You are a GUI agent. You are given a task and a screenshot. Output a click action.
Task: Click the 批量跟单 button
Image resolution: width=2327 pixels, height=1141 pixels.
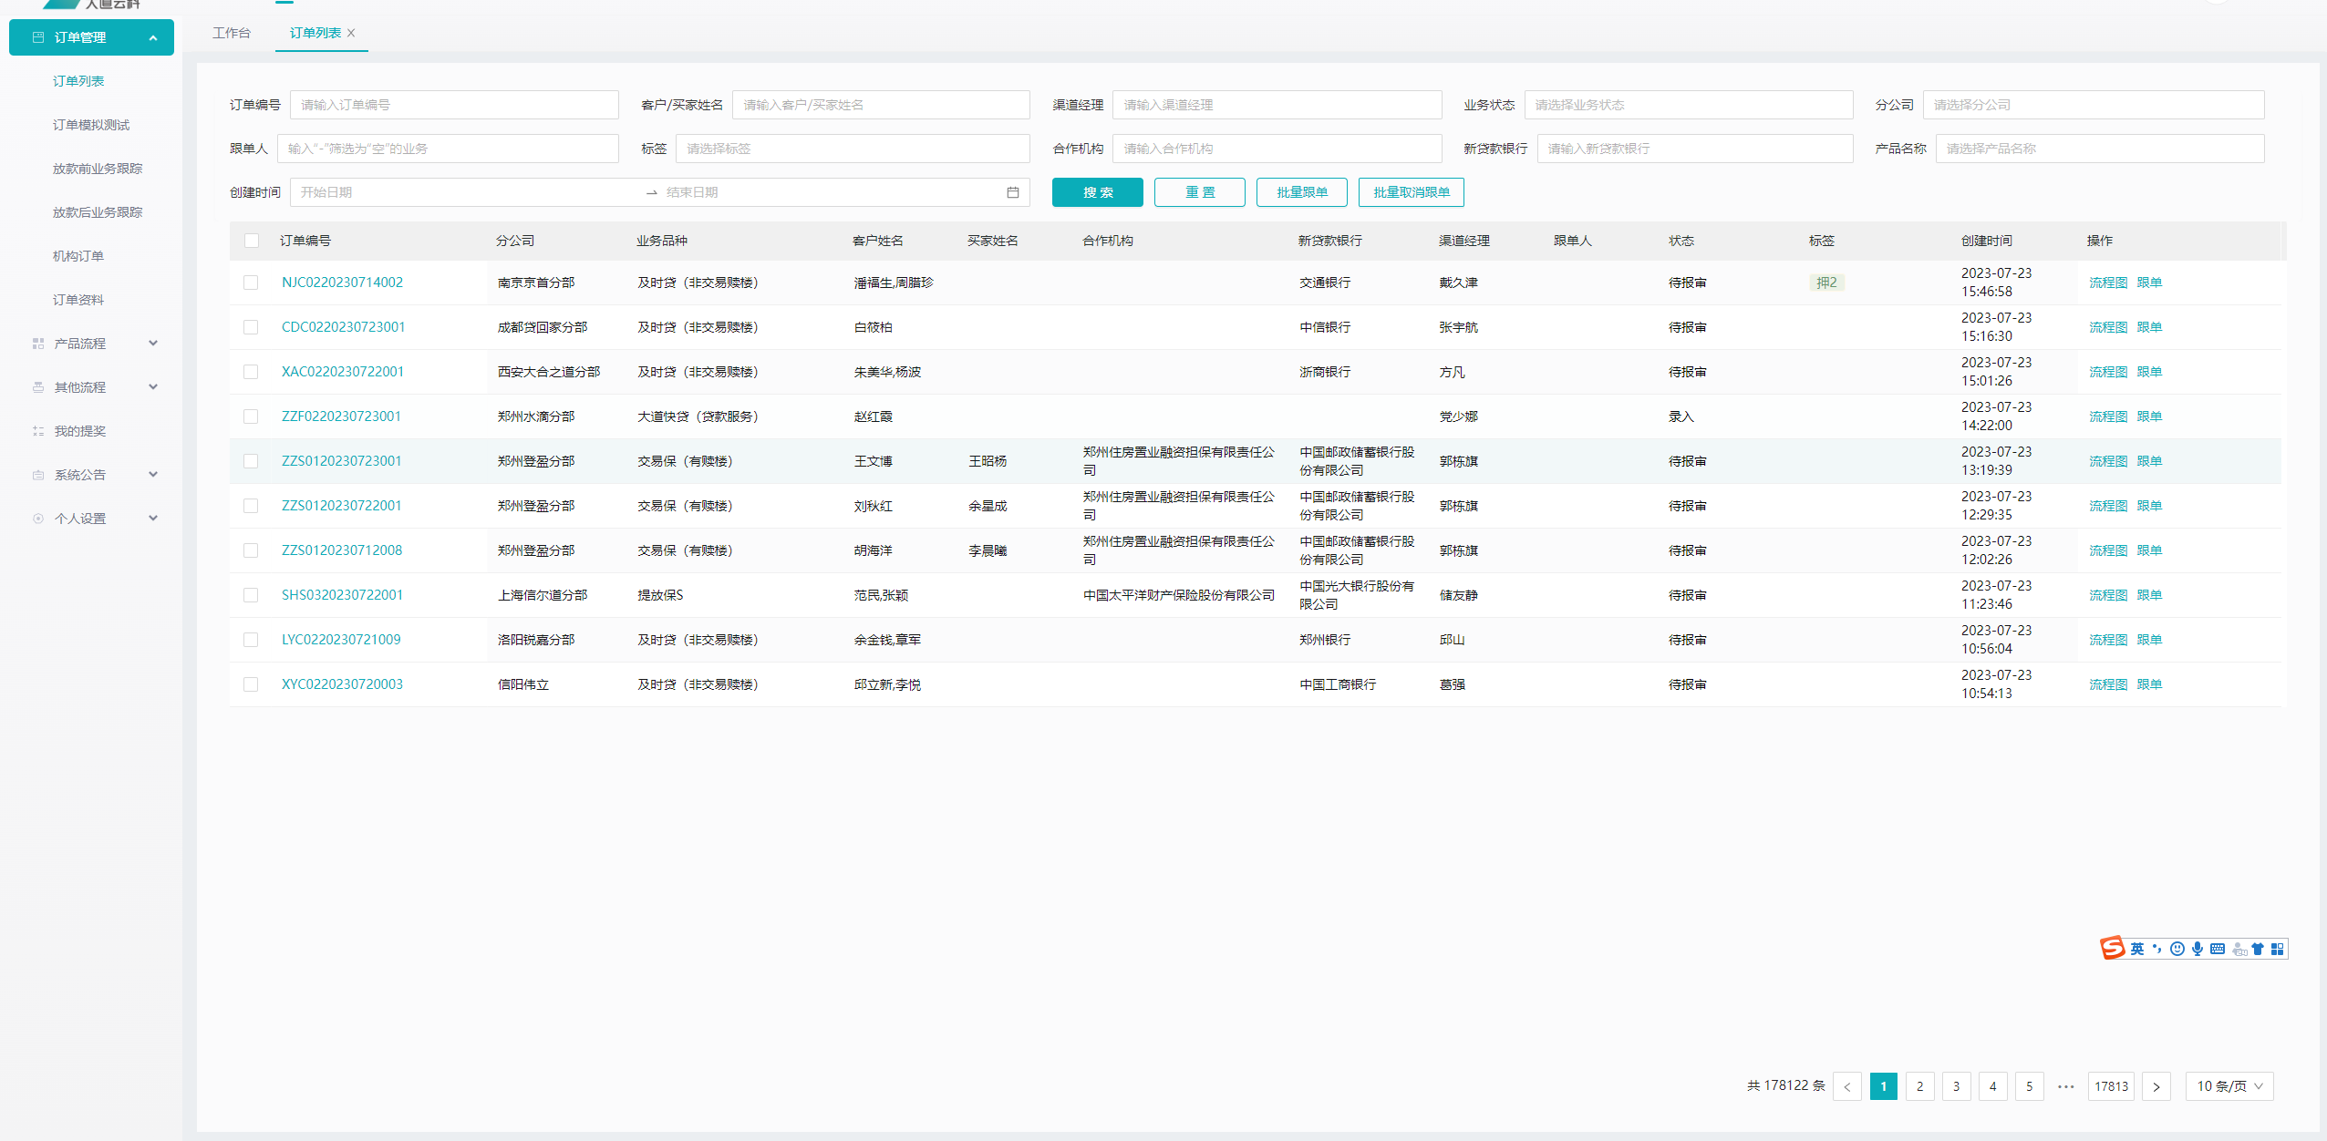[x=1302, y=192]
